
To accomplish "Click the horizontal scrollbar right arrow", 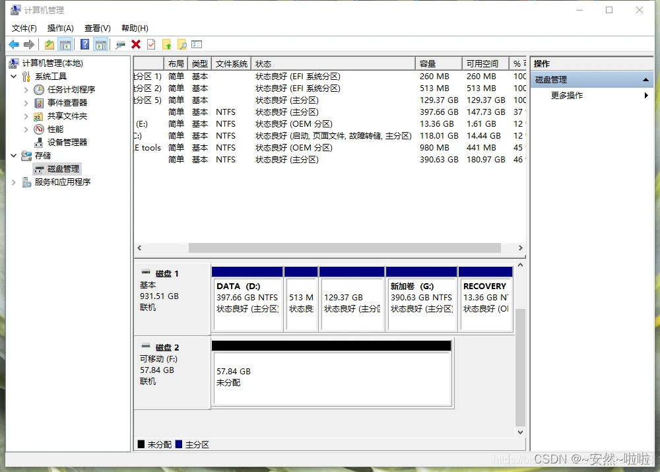I will point(521,248).
